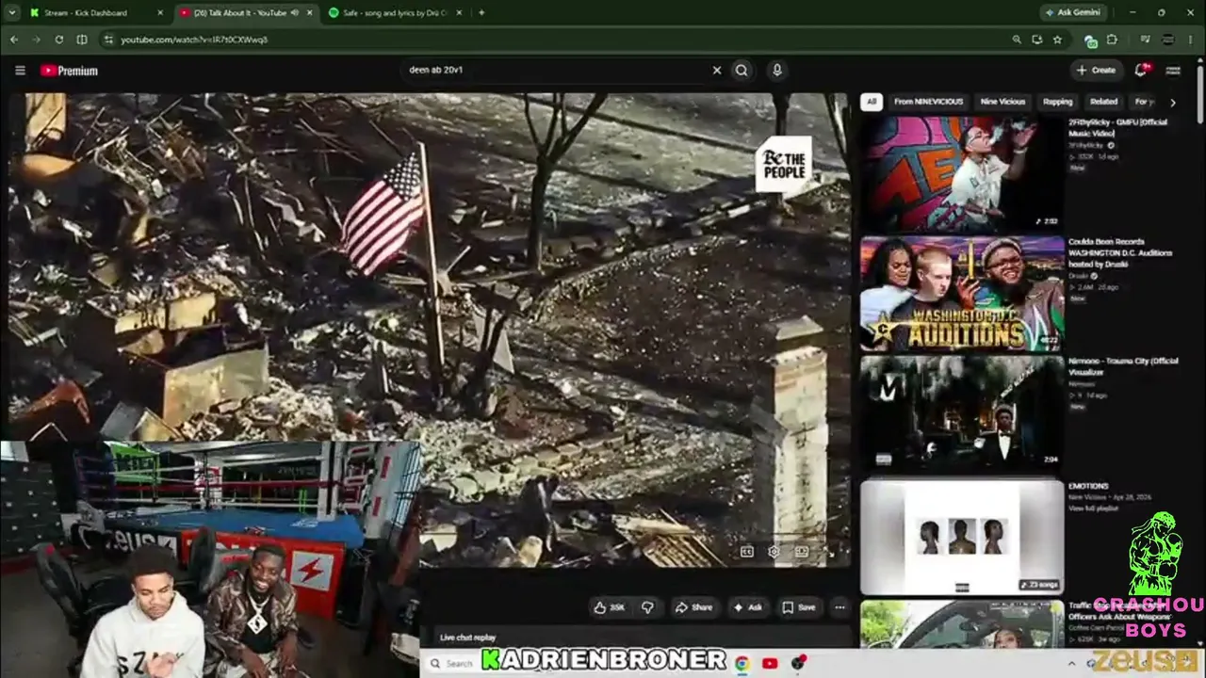Click the browser address bar URL

194,40
